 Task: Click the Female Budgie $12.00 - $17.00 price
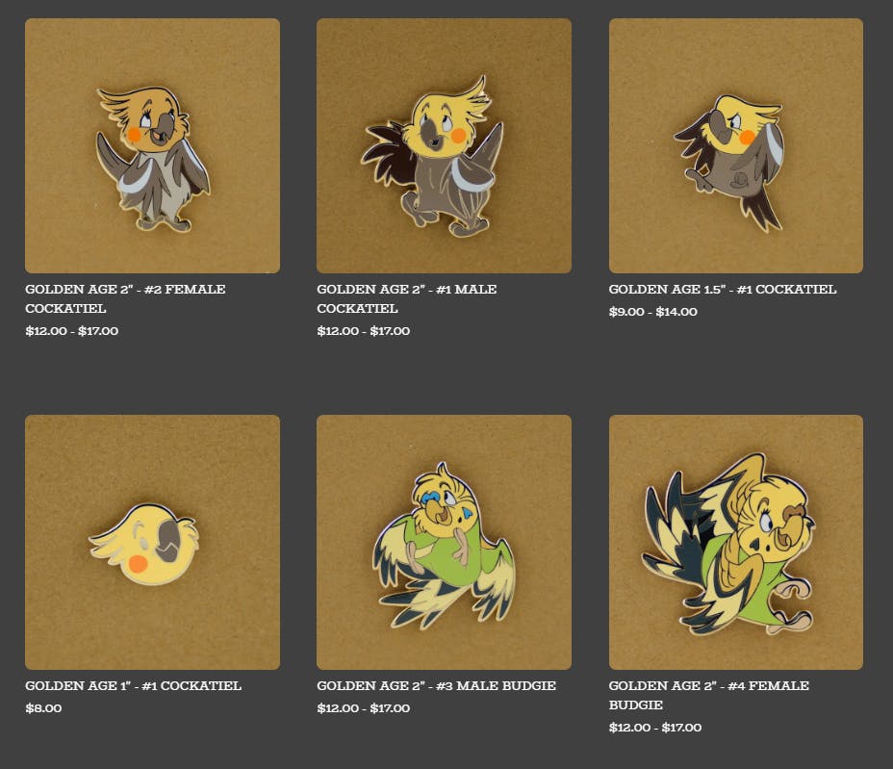click(655, 727)
